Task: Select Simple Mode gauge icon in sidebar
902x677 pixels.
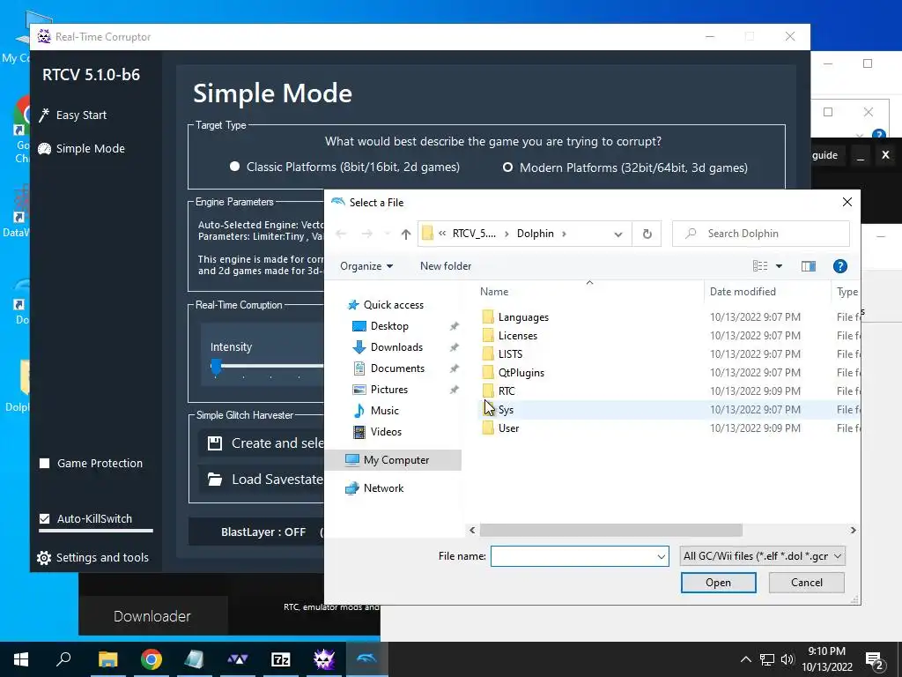Action: click(x=44, y=149)
